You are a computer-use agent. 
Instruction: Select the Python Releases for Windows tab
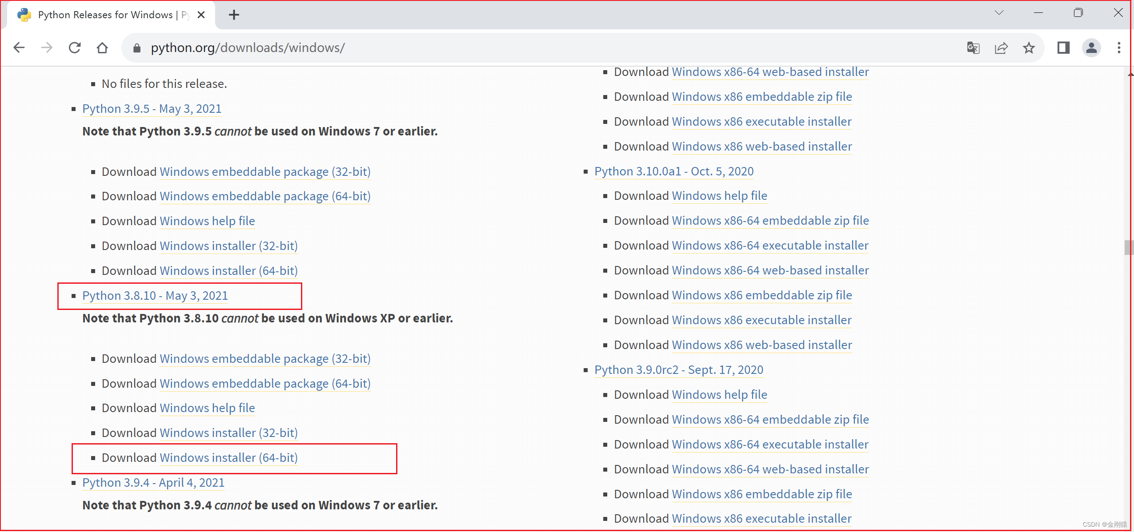coord(105,15)
